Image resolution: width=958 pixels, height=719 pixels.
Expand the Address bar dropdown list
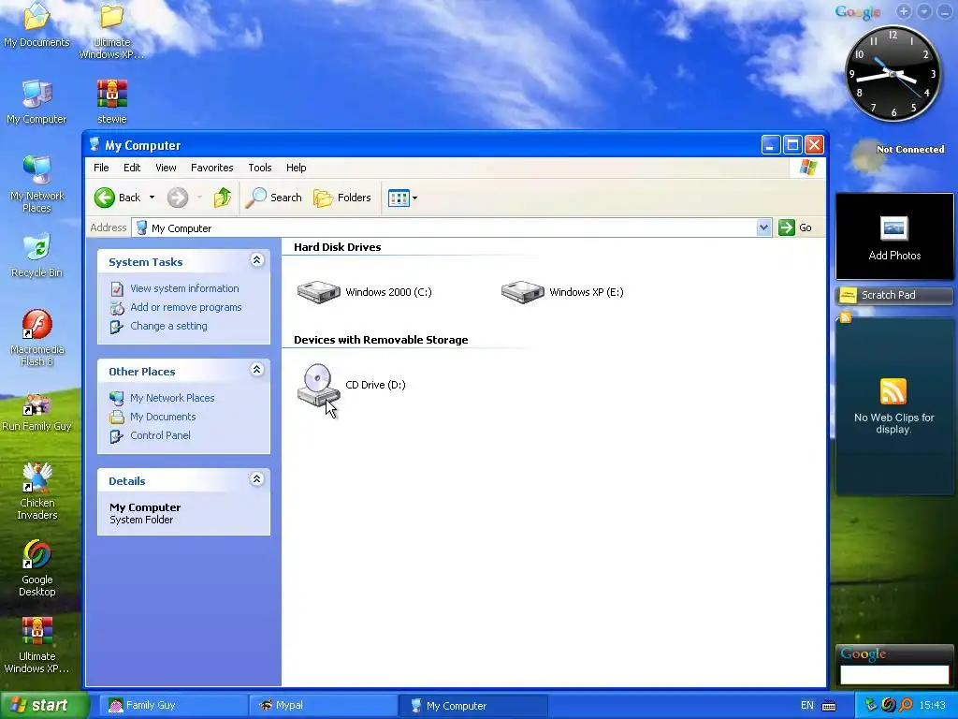(763, 227)
